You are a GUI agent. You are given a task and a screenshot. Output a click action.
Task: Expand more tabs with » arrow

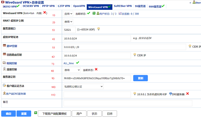(190, 3)
